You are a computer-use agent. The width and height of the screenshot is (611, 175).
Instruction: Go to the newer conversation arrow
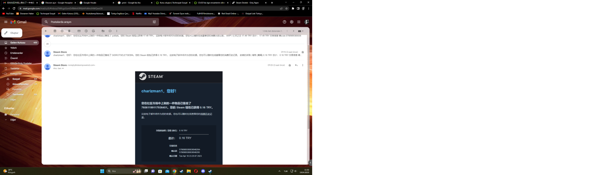point(287,31)
